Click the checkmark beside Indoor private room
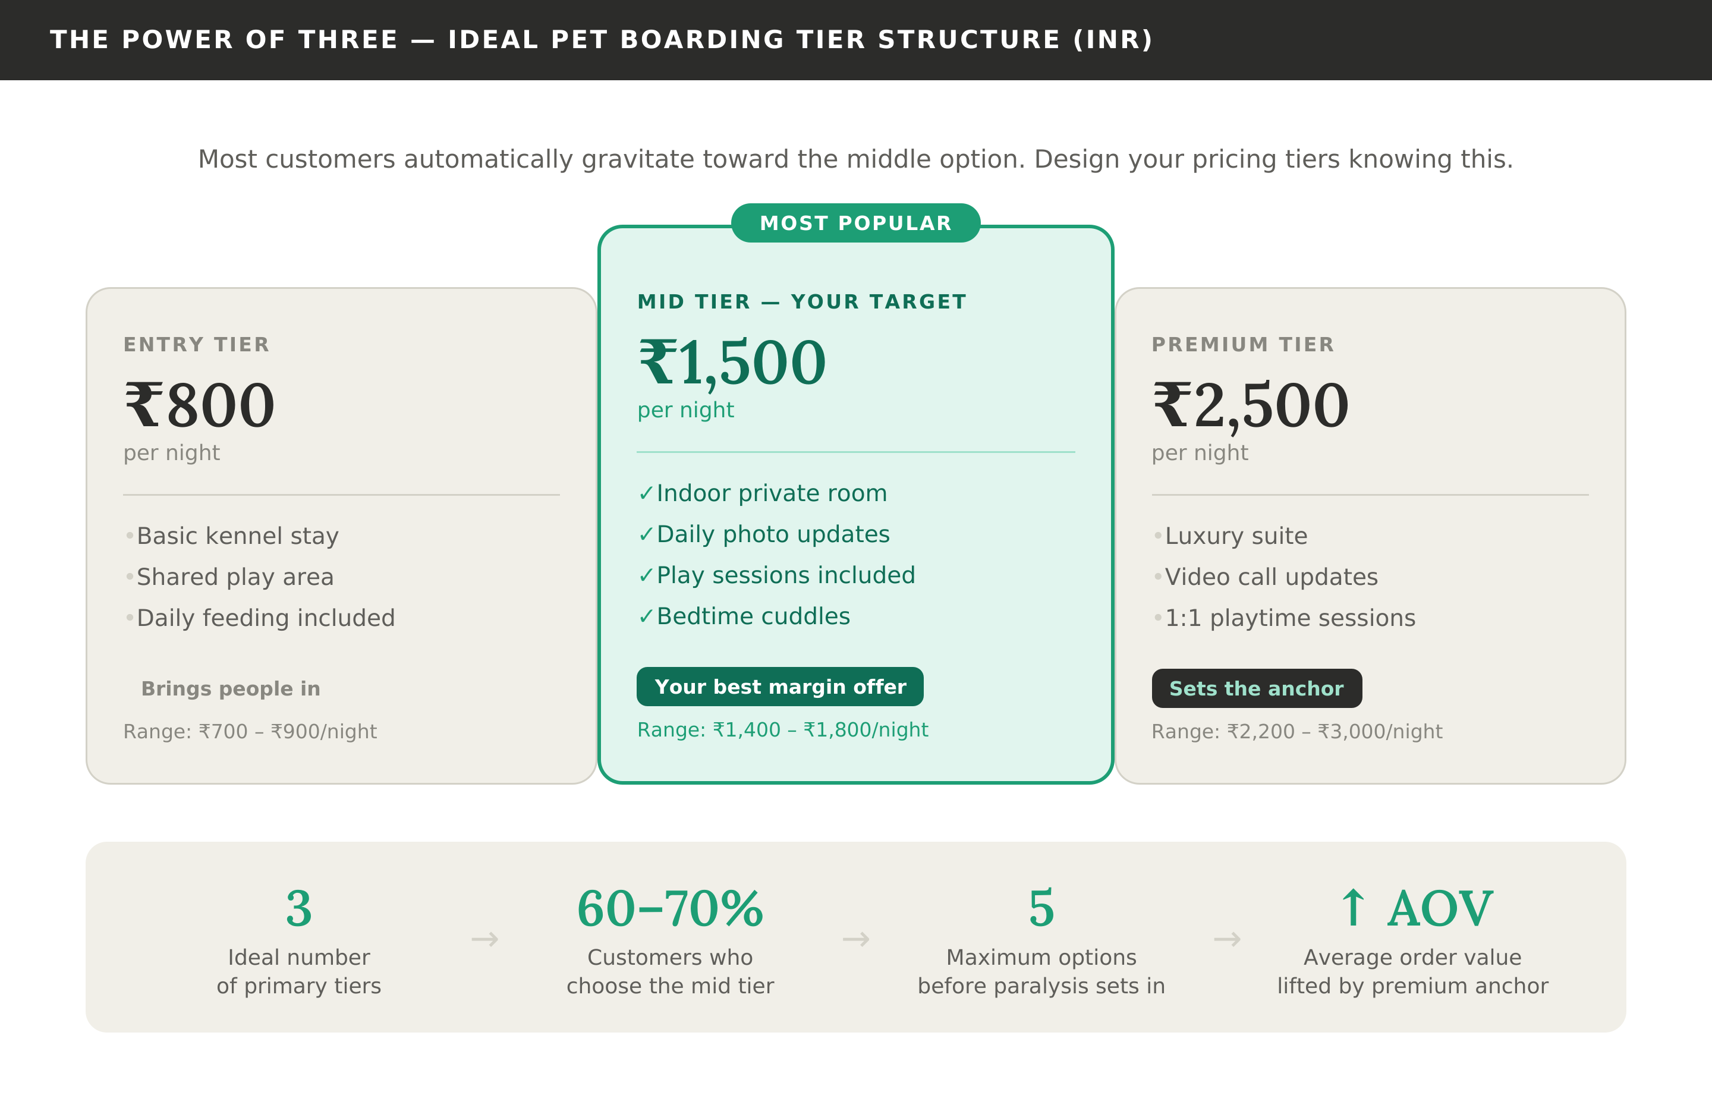1712x1111 pixels. click(x=645, y=493)
